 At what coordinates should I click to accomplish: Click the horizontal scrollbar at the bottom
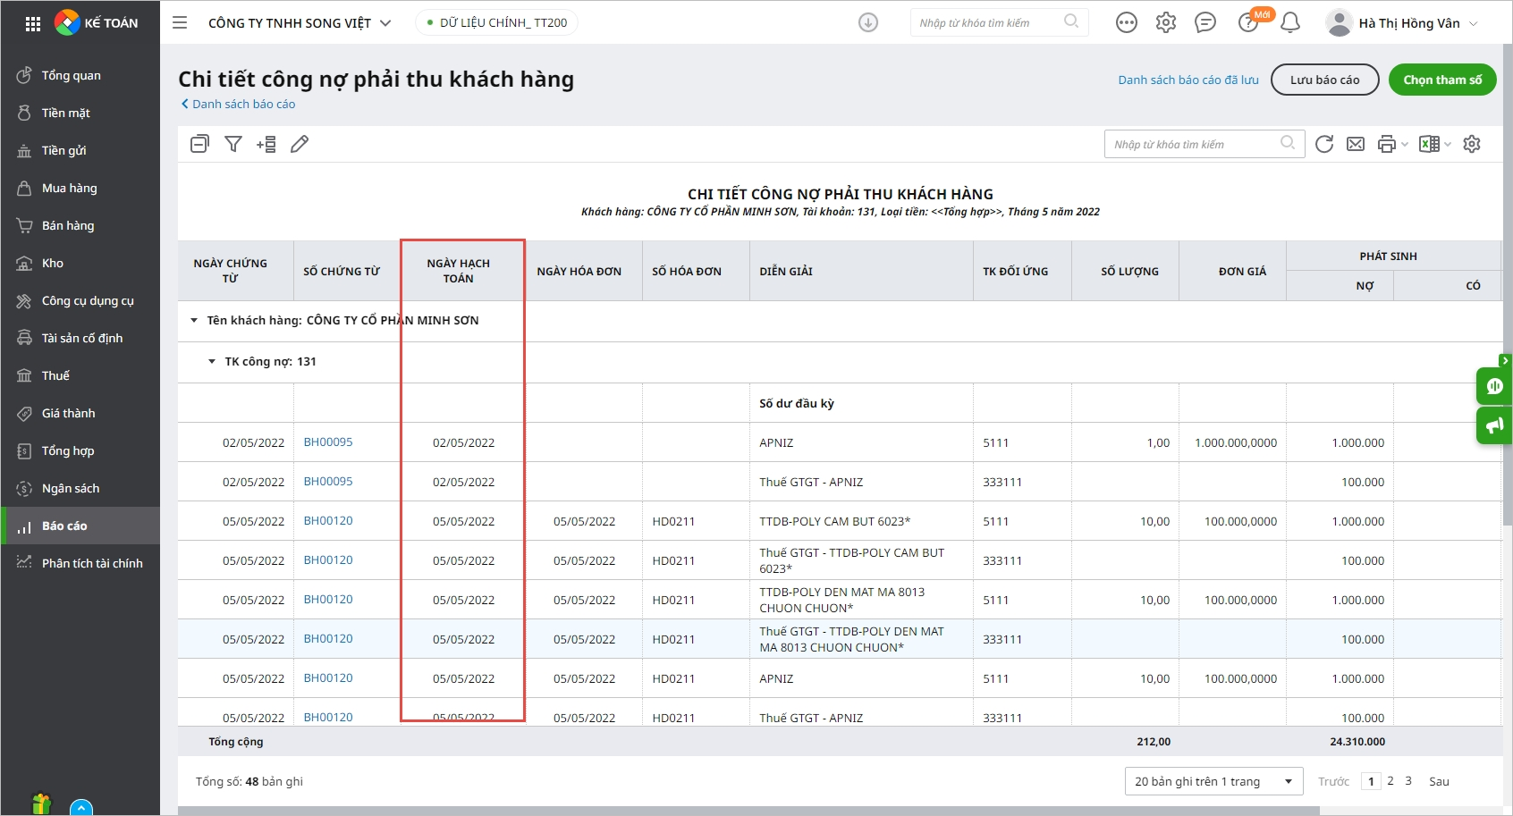pos(748,811)
